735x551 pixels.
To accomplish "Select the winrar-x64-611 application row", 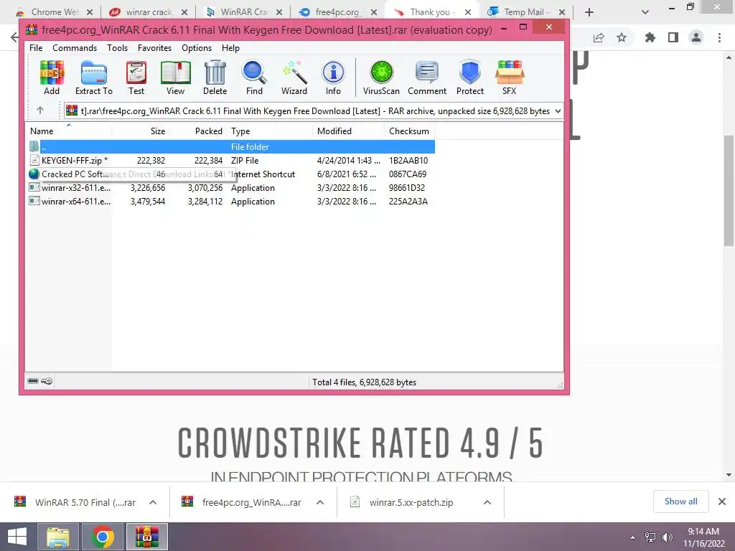I will [x=230, y=201].
